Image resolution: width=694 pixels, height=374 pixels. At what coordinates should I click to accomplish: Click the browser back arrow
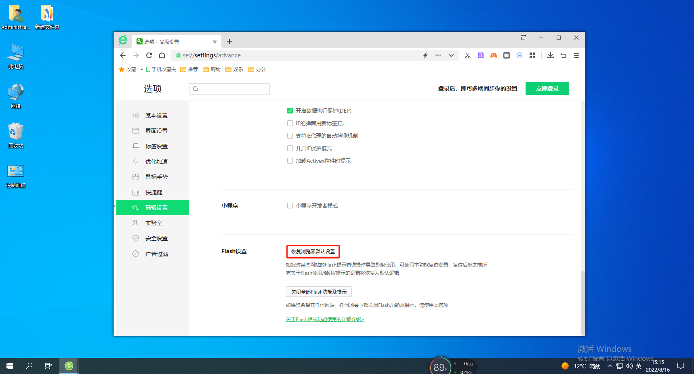123,55
